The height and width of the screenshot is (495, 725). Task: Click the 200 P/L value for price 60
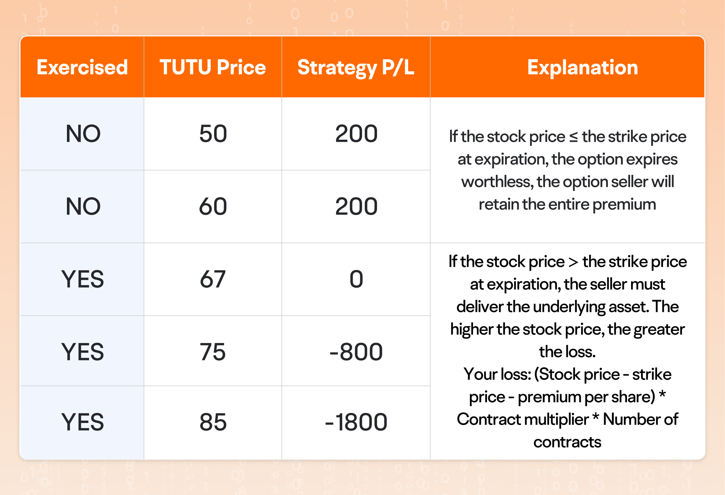point(356,206)
